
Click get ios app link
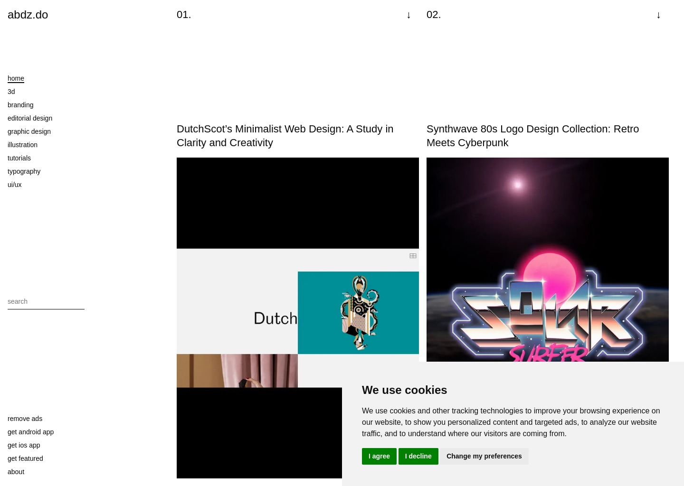click(x=24, y=445)
